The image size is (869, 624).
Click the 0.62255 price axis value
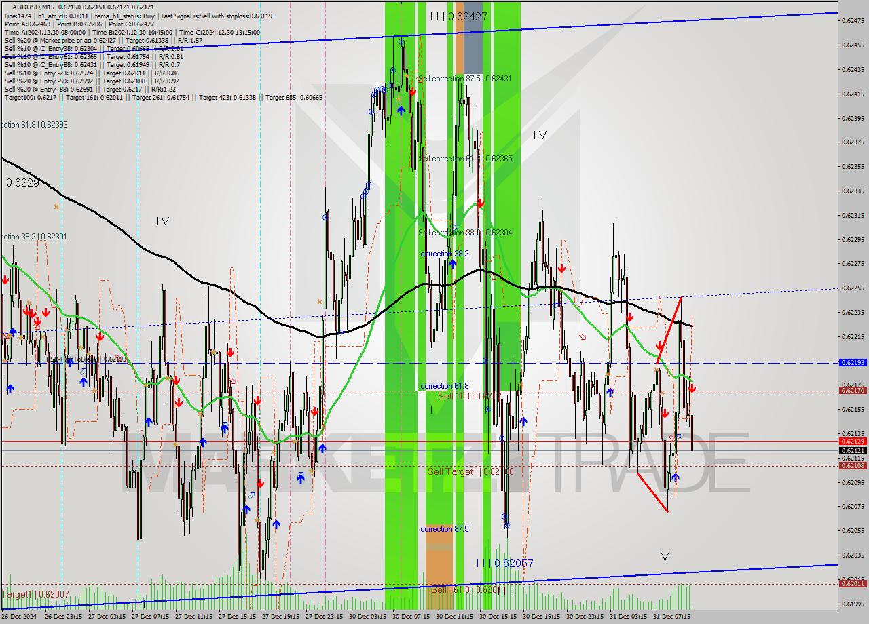(x=853, y=288)
